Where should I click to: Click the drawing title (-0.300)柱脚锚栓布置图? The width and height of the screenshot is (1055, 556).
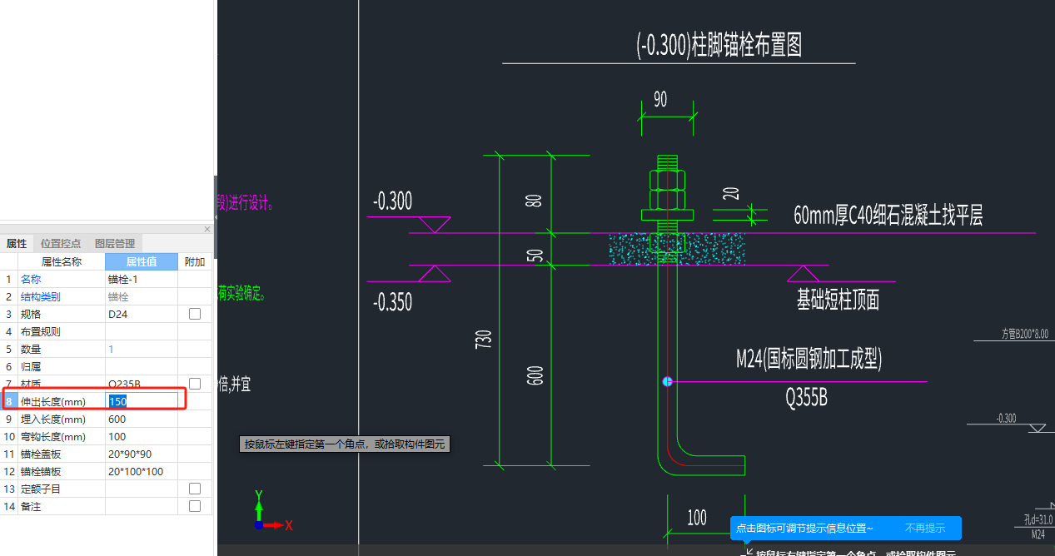coord(719,45)
